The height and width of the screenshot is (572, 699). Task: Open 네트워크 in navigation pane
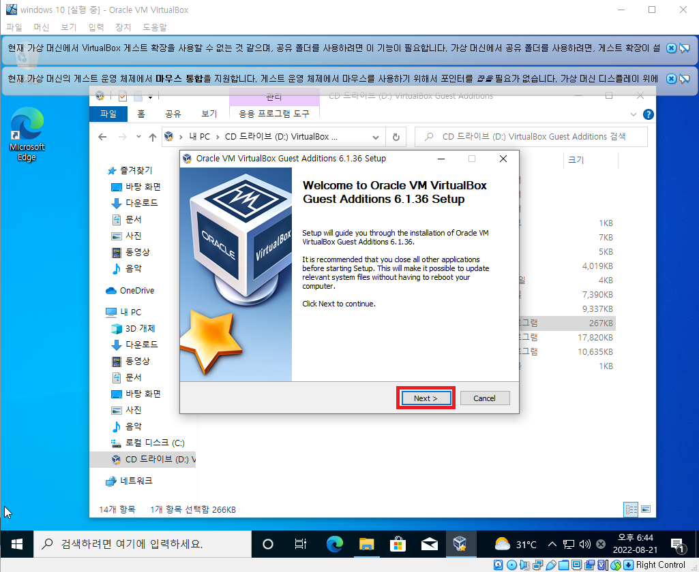tap(130, 481)
